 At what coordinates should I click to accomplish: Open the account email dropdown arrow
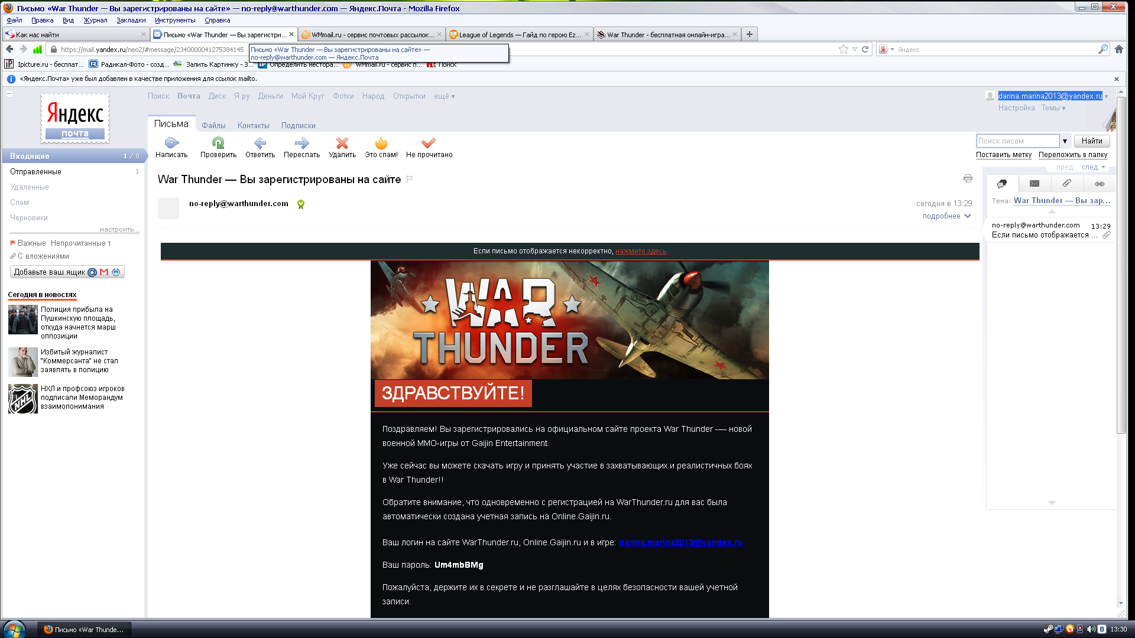point(1107,96)
